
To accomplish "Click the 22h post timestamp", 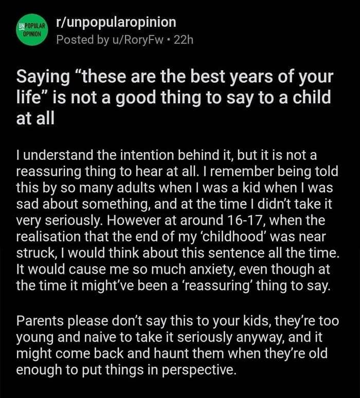I will coord(184,40).
